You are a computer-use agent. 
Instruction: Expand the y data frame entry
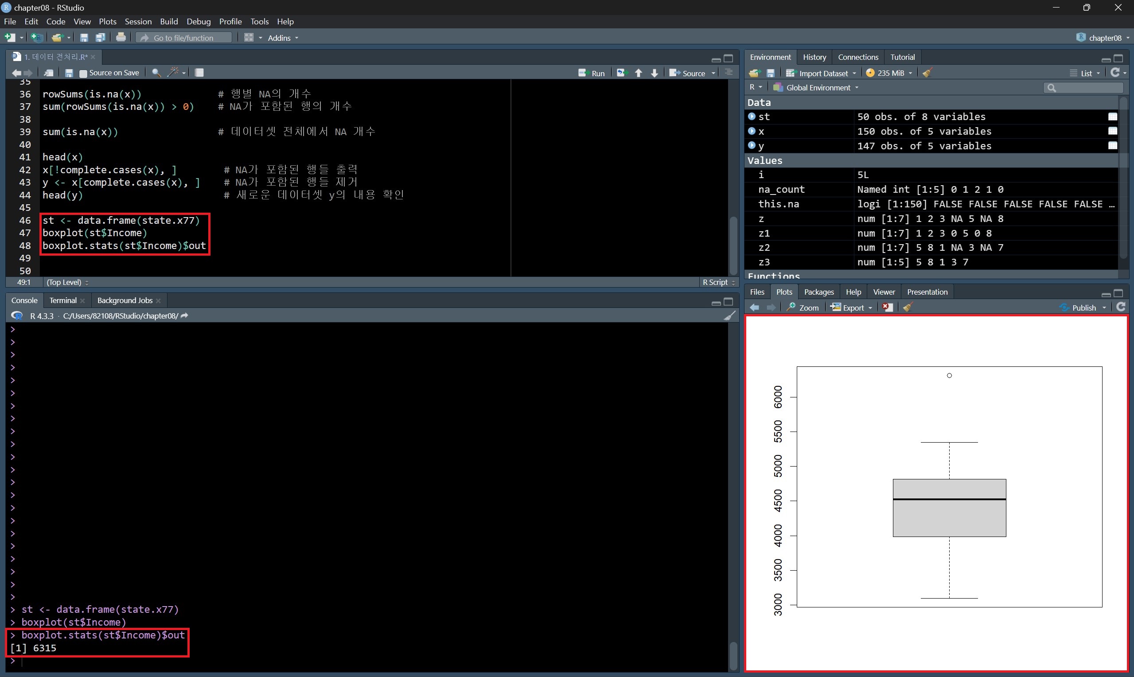point(752,145)
